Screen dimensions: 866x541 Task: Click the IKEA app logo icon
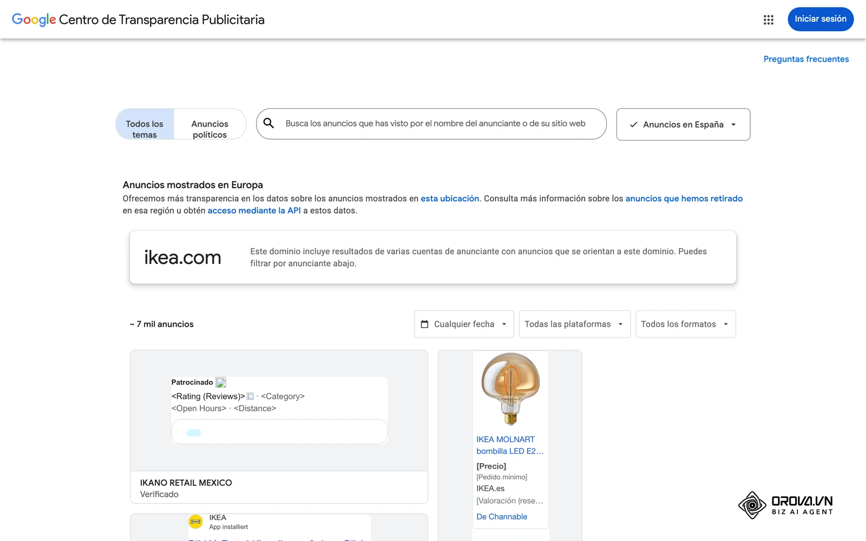point(195,522)
